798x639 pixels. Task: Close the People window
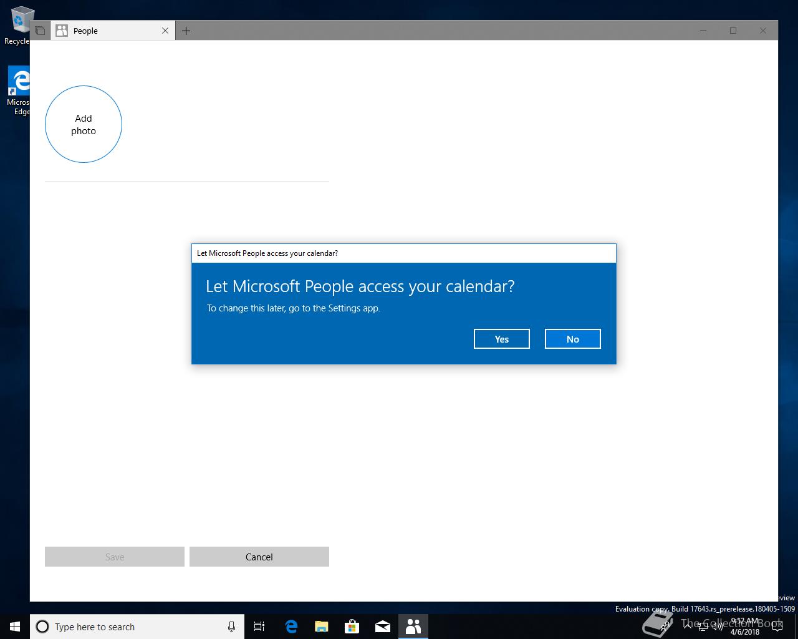(x=763, y=31)
